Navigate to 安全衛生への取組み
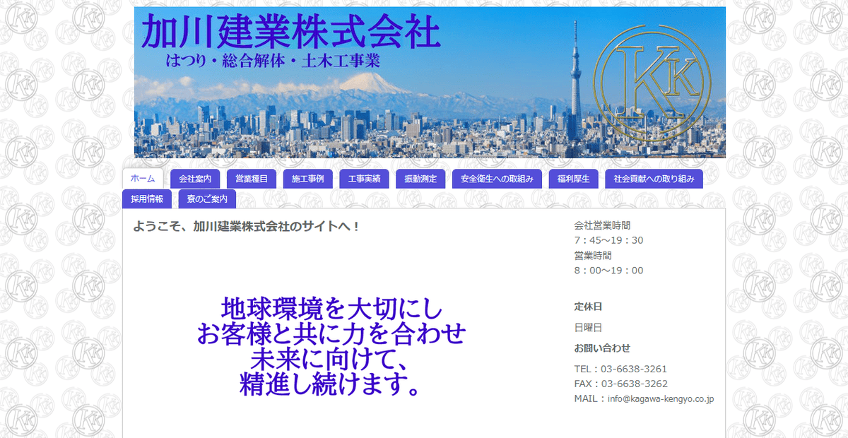The width and height of the screenshot is (848, 438). click(497, 179)
